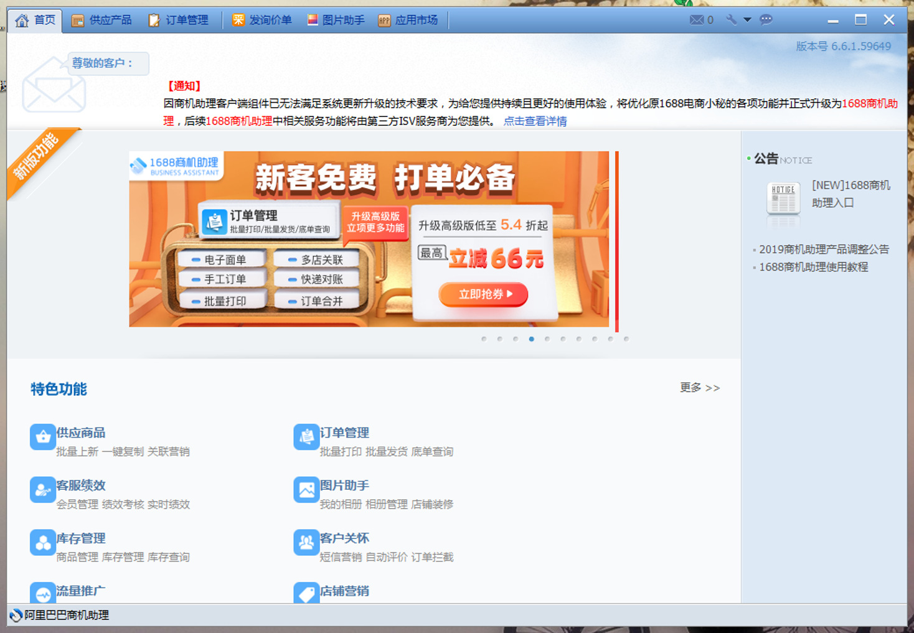Screen dimensions: 914x633
Task: Click the 商品管理 库存管理 库存查询 description
Action: pos(123,558)
